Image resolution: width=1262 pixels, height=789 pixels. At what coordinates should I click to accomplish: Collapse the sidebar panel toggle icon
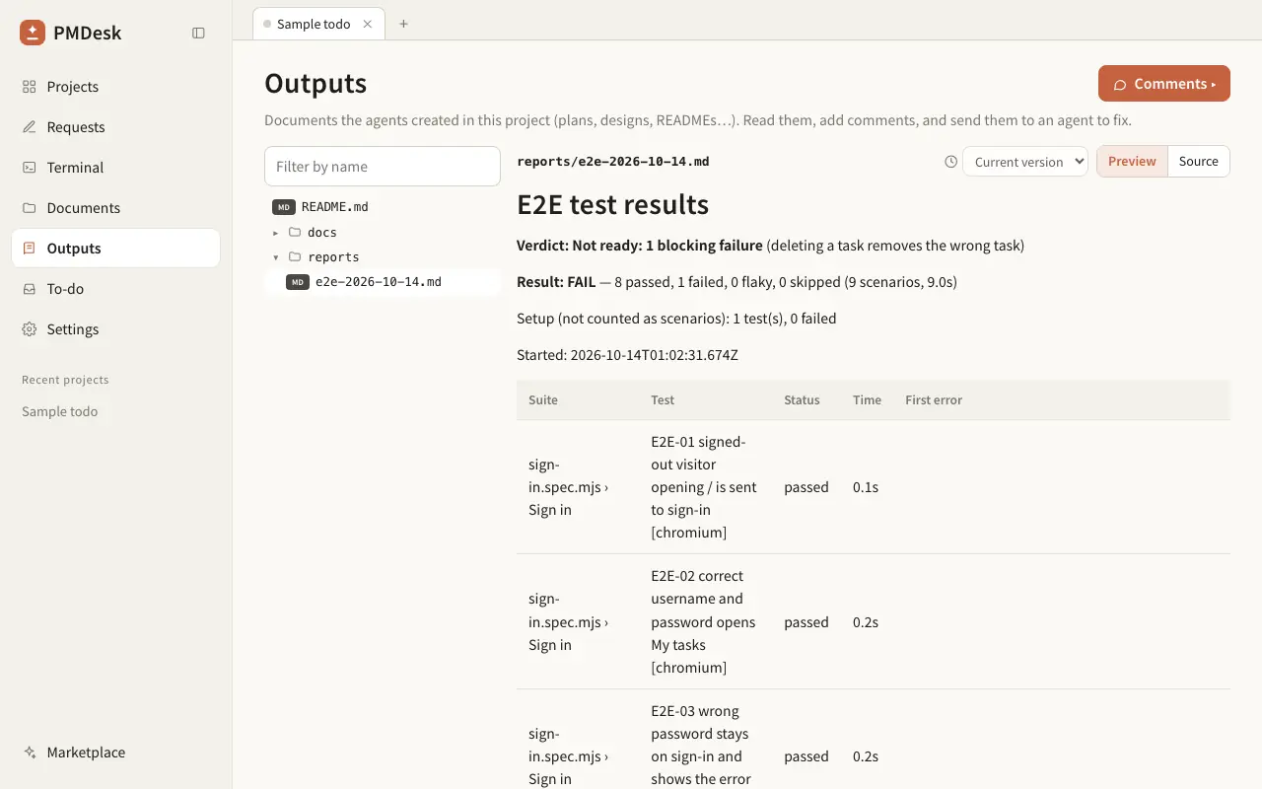pyautogui.click(x=198, y=33)
